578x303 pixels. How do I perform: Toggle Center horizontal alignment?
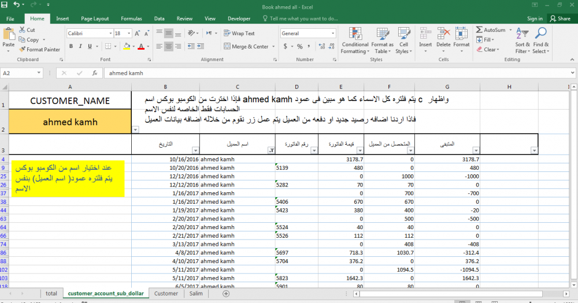pos(168,46)
